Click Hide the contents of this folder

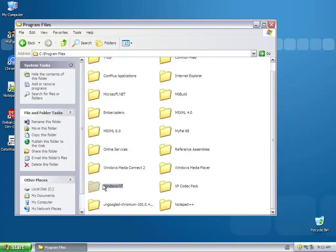(x=48, y=76)
